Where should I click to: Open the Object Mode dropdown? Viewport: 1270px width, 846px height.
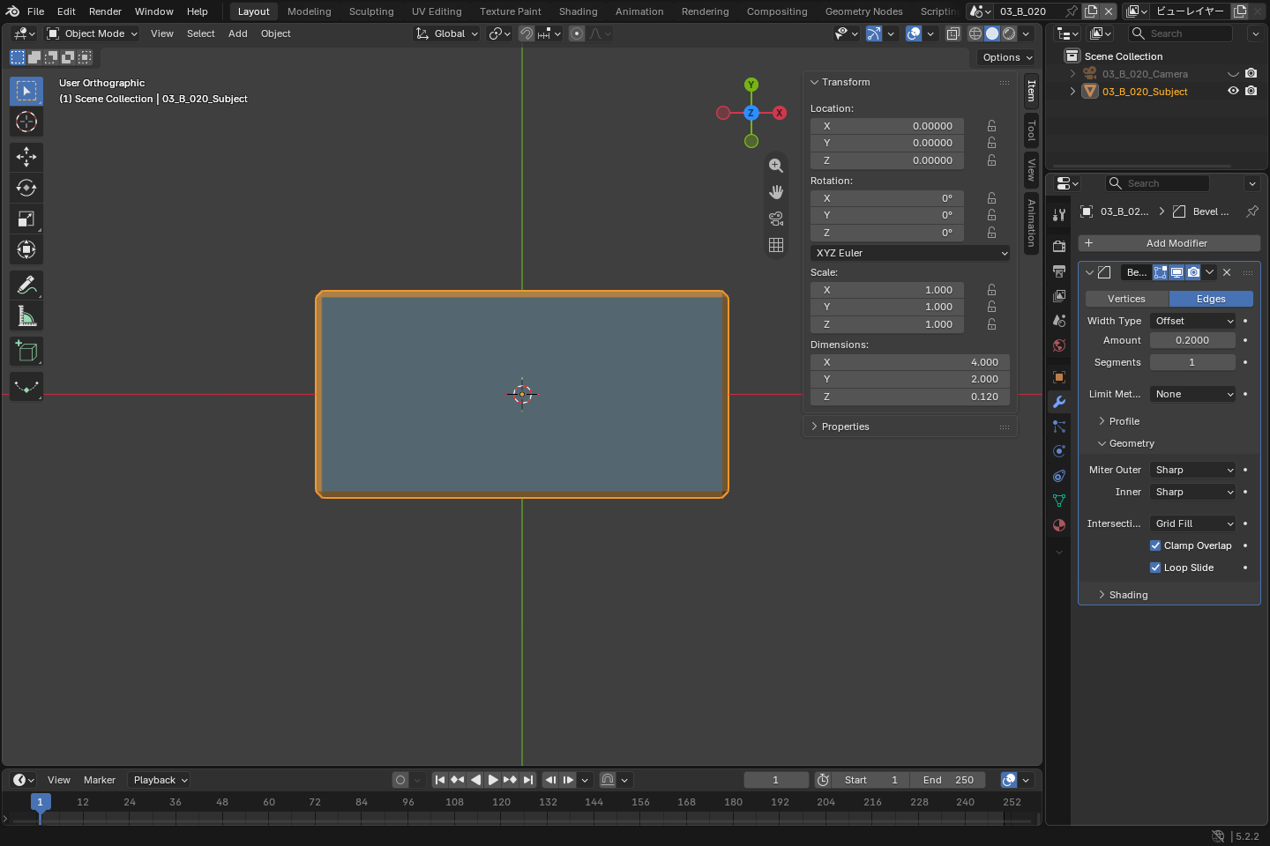(93, 33)
